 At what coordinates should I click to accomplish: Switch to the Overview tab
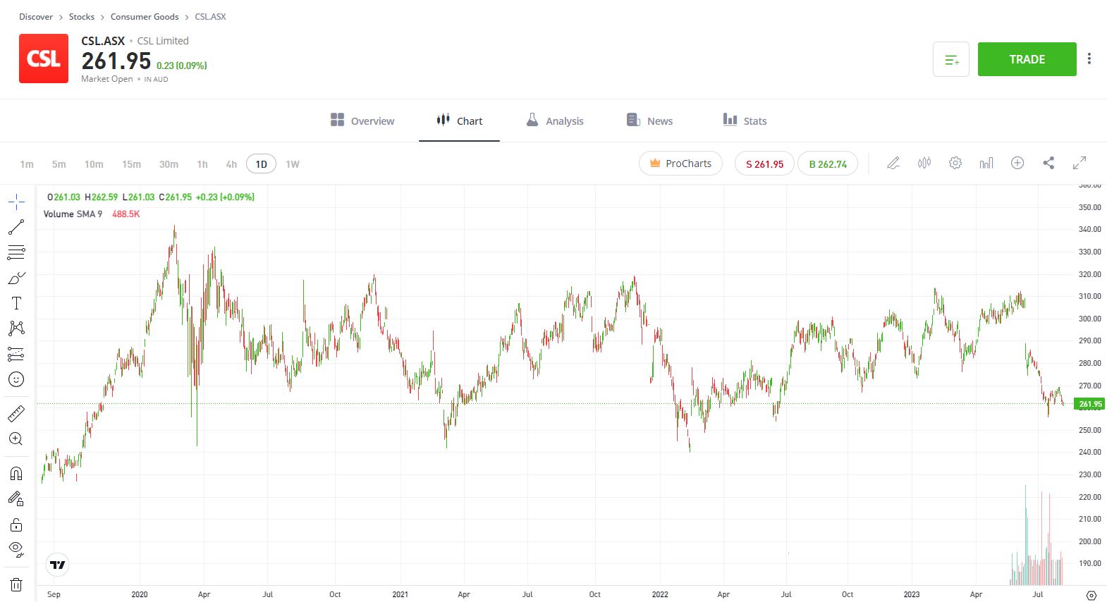[362, 121]
